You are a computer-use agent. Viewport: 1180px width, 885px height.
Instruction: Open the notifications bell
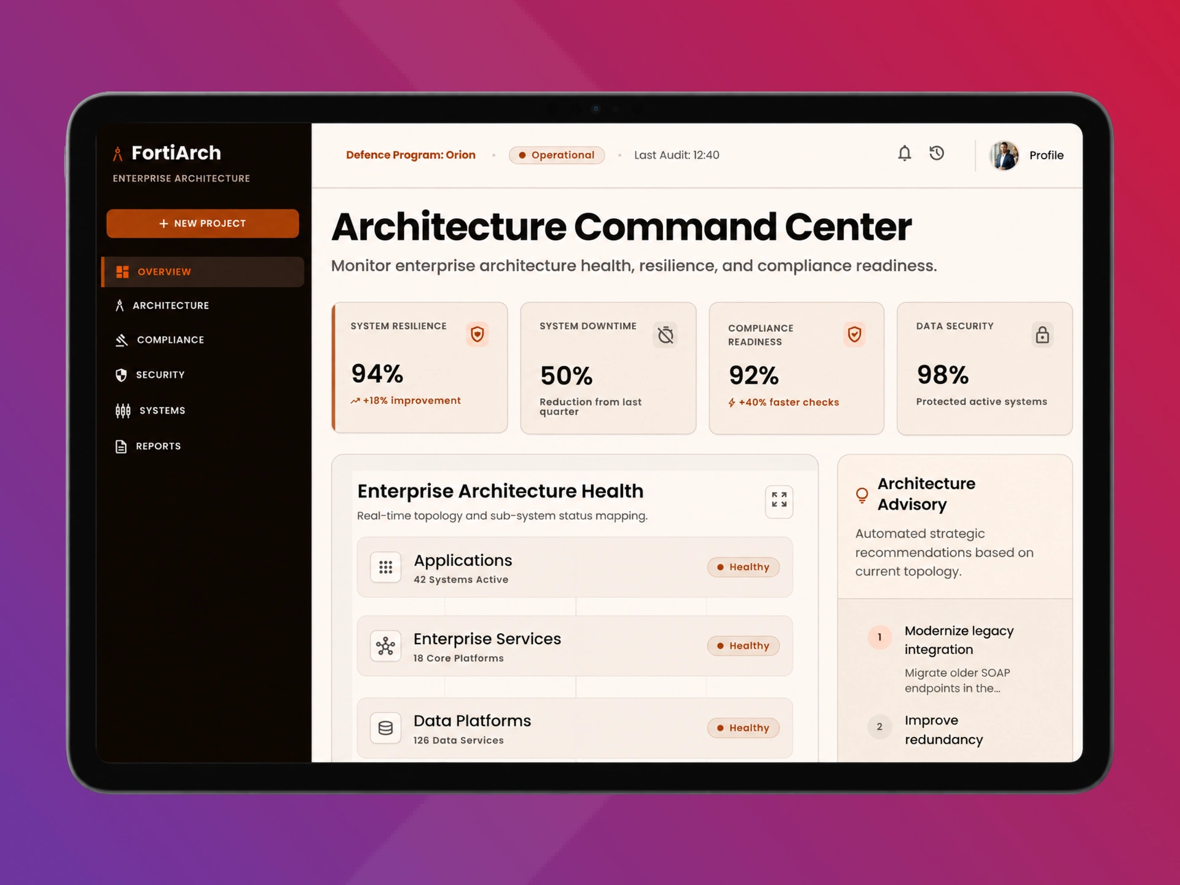click(904, 153)
